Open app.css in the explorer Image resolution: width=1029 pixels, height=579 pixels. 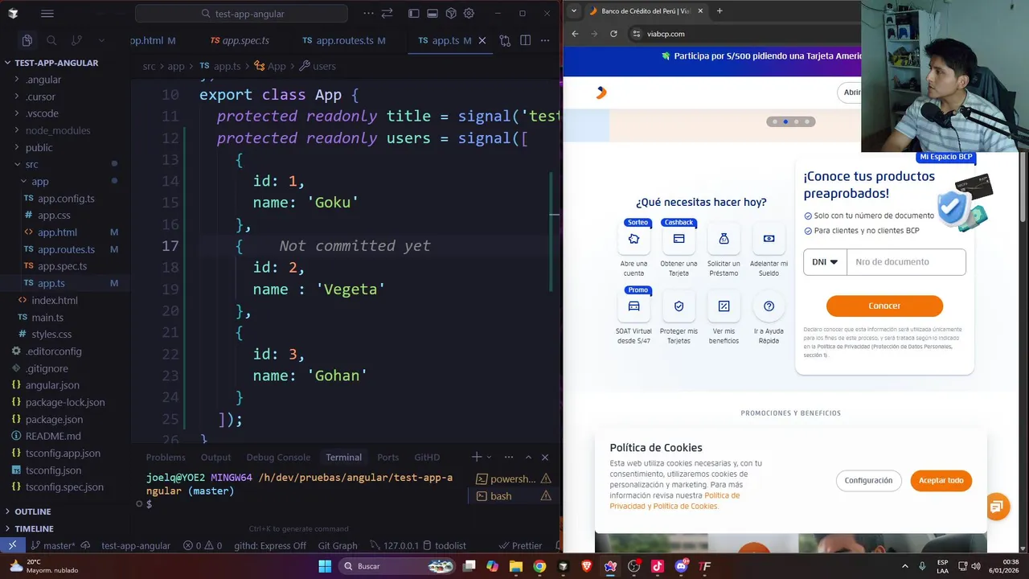click(x=54, y=215)
